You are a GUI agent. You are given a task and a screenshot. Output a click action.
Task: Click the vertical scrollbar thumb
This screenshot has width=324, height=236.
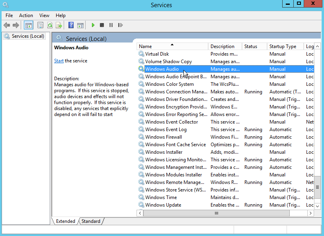point(317,187)
